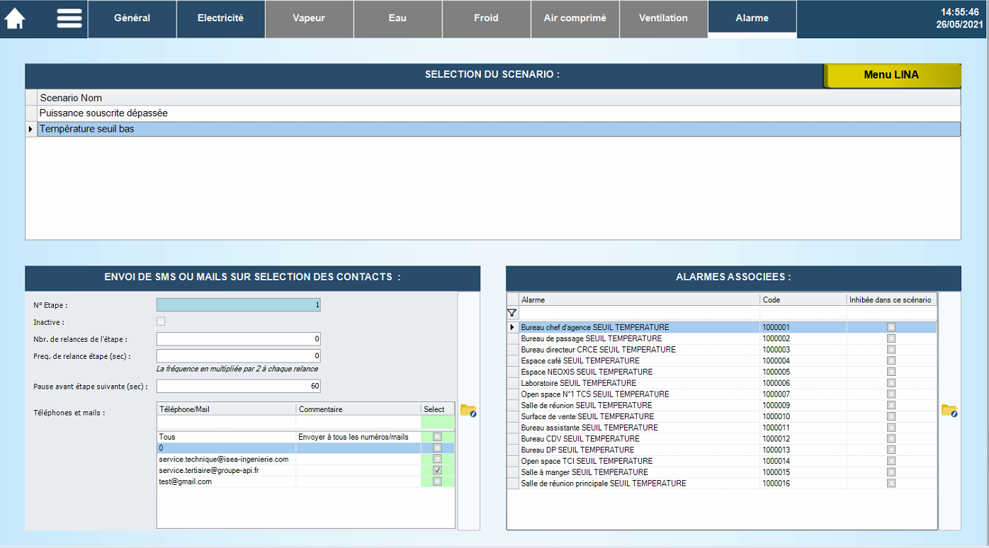
Task: Select row arrow of Température seuil bas scenario
Action: click(30, 129)
